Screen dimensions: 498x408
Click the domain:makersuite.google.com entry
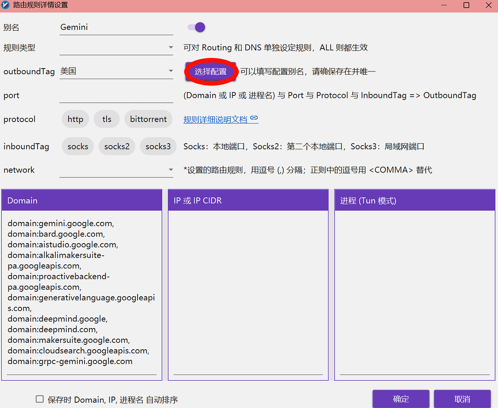point(69,340)
